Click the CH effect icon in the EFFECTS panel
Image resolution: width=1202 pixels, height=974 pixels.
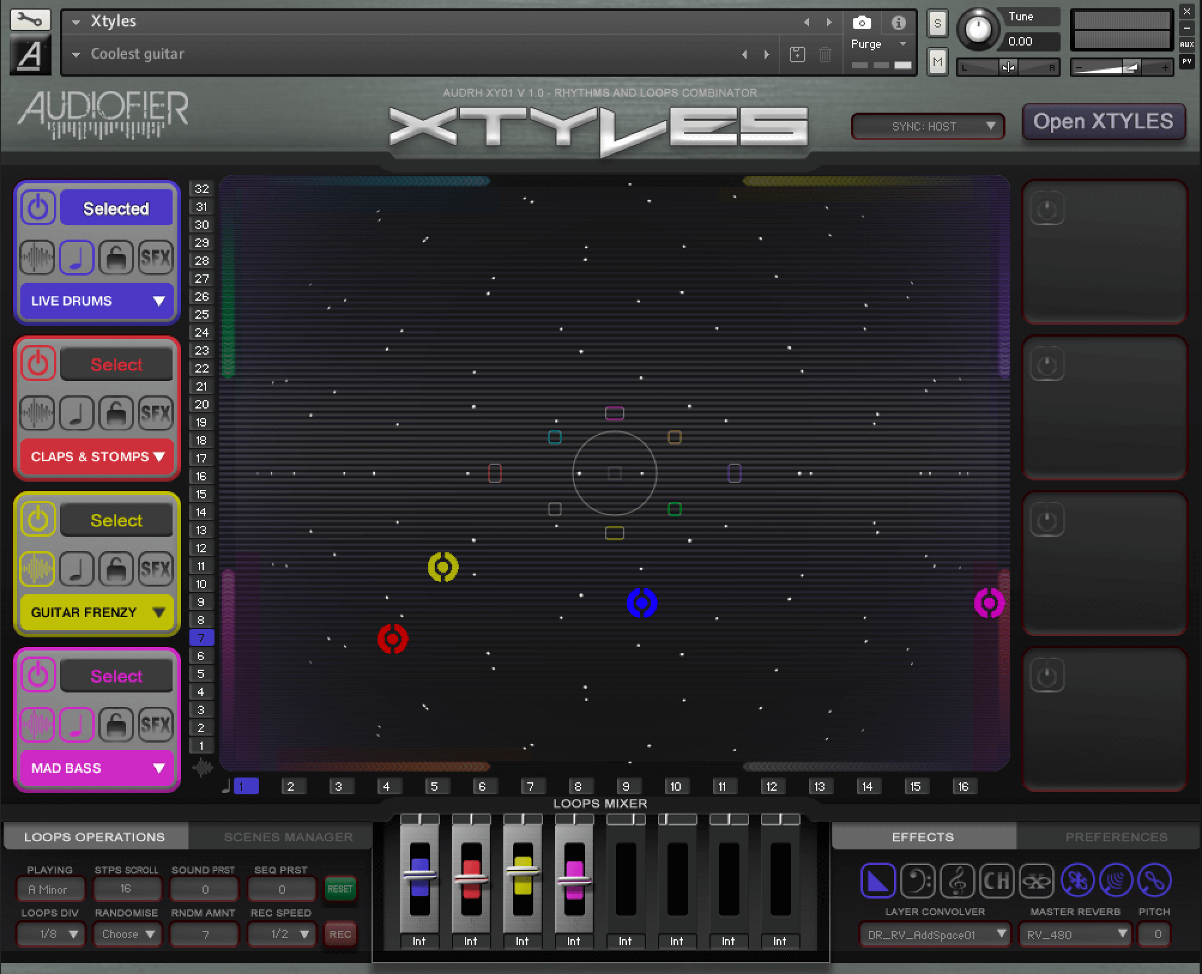click(x=996, y=881)
